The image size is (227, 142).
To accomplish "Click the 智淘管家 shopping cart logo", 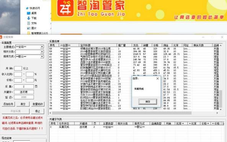I will point(65,8).
